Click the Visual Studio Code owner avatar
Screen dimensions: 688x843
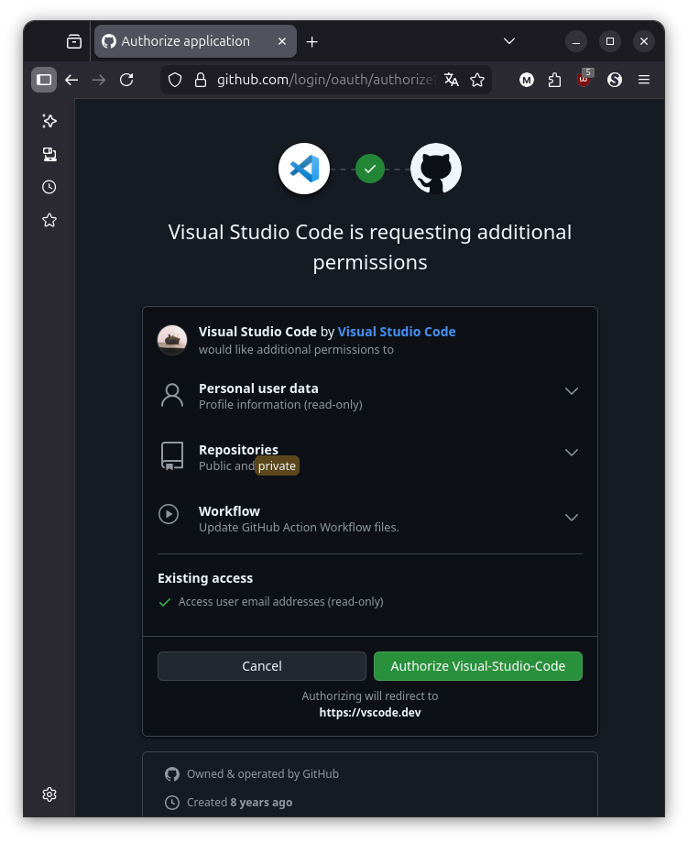tap(172, 340)
